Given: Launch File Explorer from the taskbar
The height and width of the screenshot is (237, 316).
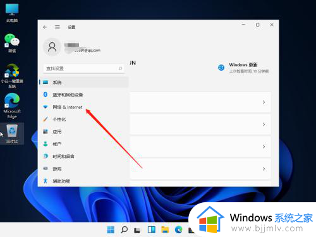Looking at the screenshot, I should click(165, 229).
